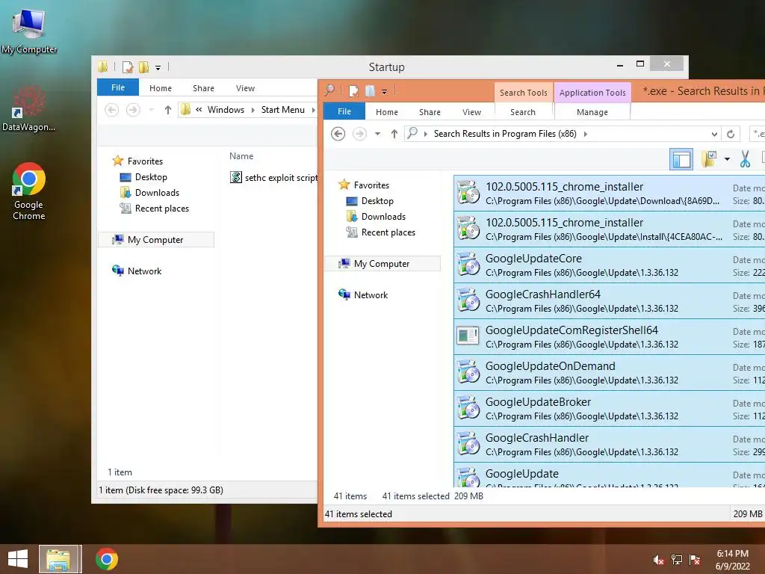765x574 pixels.
Task: Click Properties icon in search window title bar
Action: click(353, 90)
